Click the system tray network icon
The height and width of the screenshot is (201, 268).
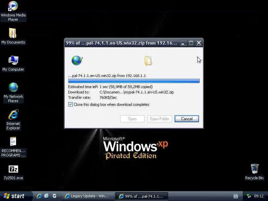(x=249, y=196)
